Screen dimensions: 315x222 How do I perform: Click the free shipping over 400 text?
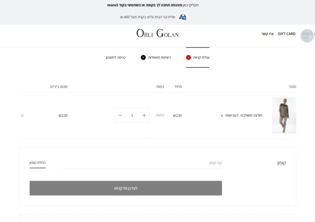tap(148, 17)
